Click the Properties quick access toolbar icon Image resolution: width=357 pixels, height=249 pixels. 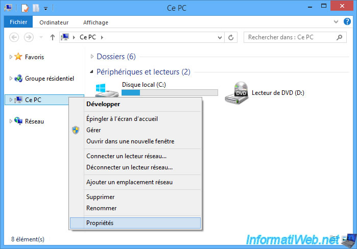(25, 8)
